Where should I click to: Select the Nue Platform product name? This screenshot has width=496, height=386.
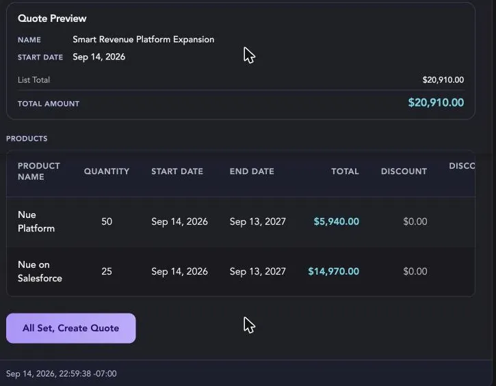point(36,221)
